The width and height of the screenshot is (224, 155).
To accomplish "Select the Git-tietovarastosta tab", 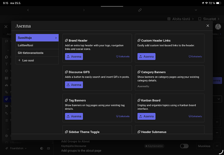I will [x=37, y=53].
